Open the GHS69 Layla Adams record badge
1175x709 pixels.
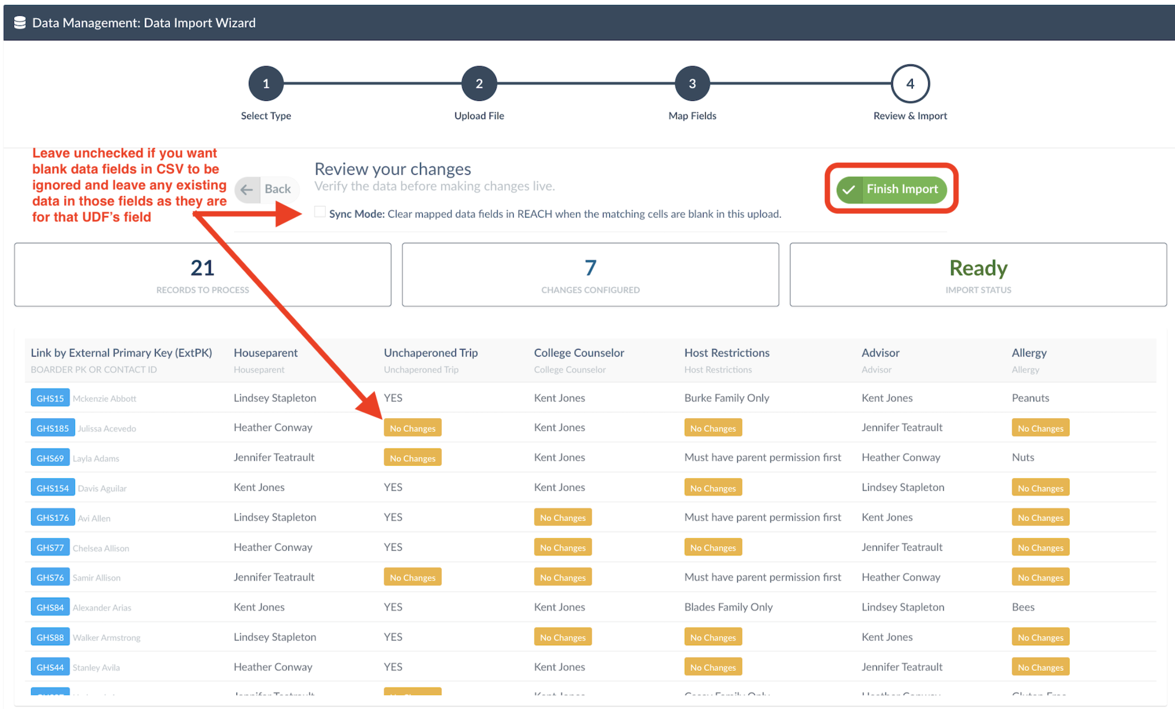tap(50, 458)
